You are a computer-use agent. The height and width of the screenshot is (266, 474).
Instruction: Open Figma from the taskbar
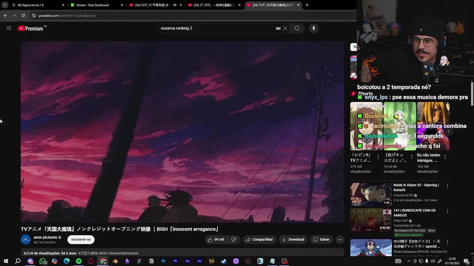click(x=139, y=261)
